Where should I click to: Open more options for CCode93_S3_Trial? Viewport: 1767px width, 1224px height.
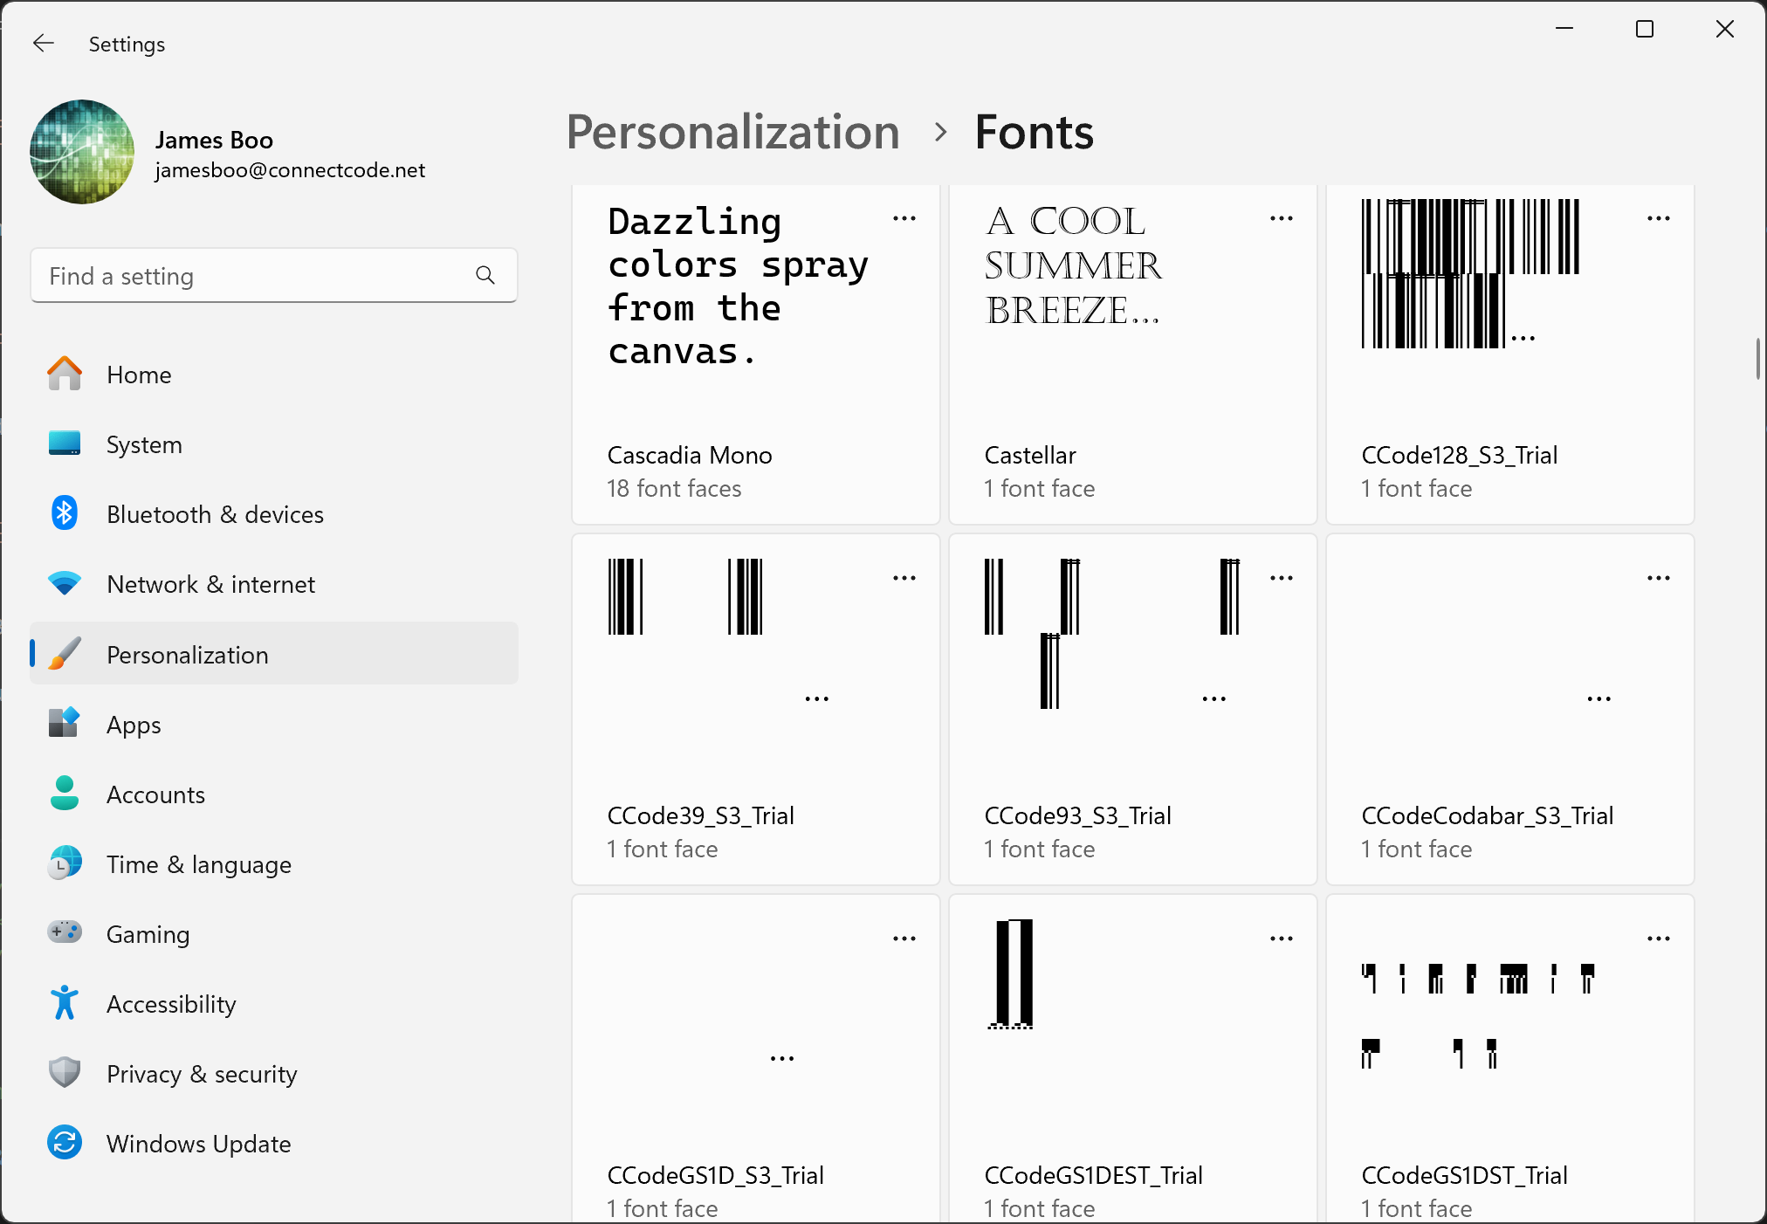click(1282, 578)
